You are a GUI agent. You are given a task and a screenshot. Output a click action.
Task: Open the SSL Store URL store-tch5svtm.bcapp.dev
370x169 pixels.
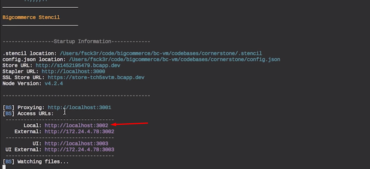point(96,77)
